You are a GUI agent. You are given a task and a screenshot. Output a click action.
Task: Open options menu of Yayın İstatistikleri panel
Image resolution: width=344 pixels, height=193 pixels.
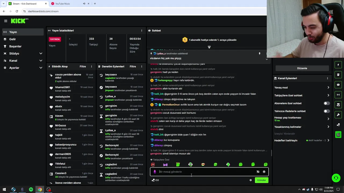pos(142,31)
